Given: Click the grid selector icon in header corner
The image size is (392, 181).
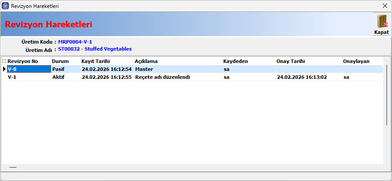Looking at the screenshot, I should click(4, 61).
